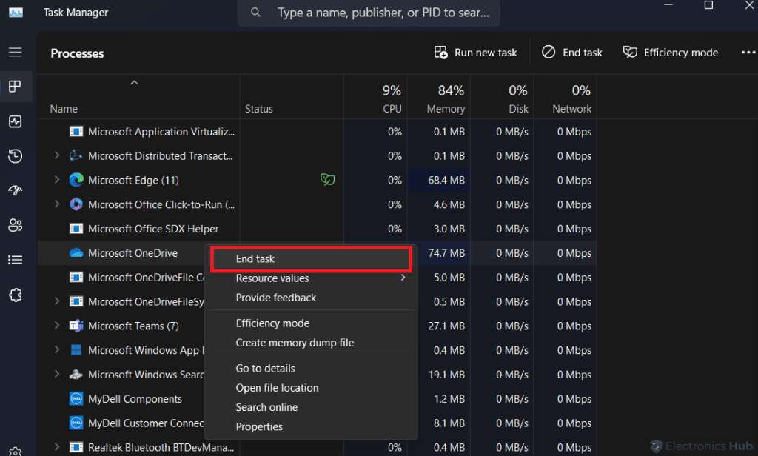
Task: Open the Users sidebar page
Action: pos(16,225)
